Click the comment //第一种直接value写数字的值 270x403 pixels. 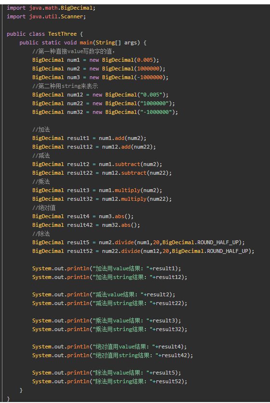[x=74, y=52]
